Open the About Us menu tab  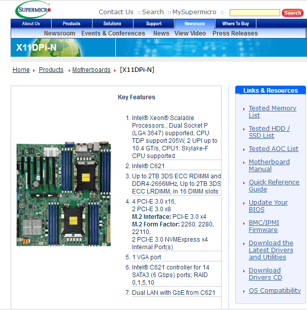click(31, 23)
